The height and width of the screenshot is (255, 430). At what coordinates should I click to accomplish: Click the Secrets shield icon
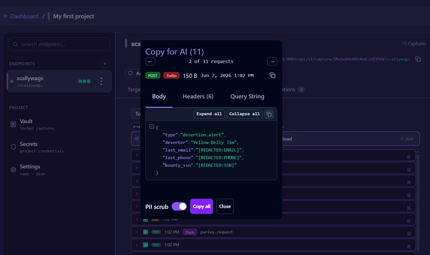pyautogui.click(x=13, y=147)
